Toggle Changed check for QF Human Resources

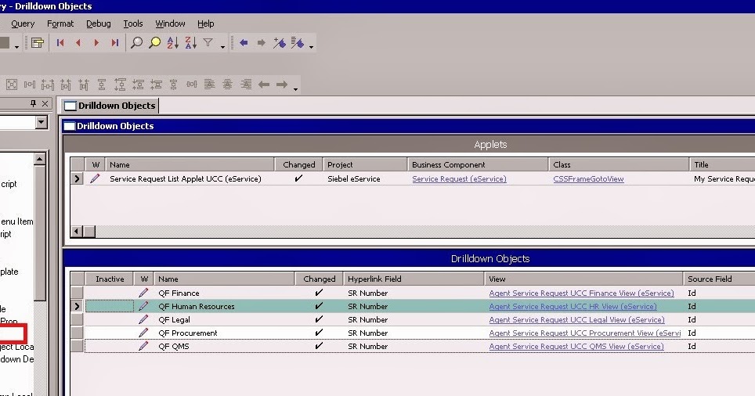(318, 306)
